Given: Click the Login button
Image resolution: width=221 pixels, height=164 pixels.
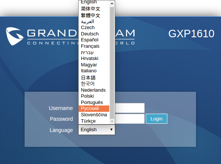Looking at the screenshot, I should coord(157,119).
